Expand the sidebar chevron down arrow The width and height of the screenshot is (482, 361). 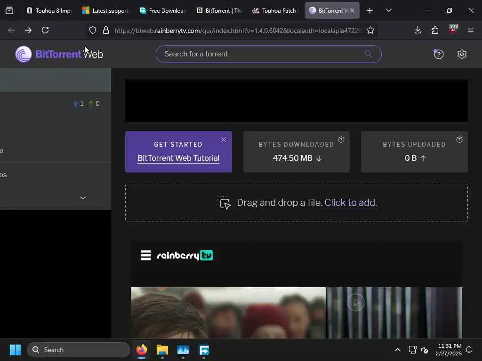coord(83,198)
